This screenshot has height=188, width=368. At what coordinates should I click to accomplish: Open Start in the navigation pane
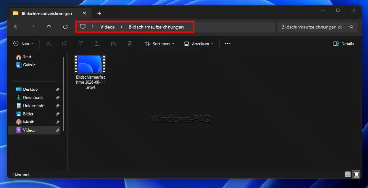point(27,57)
